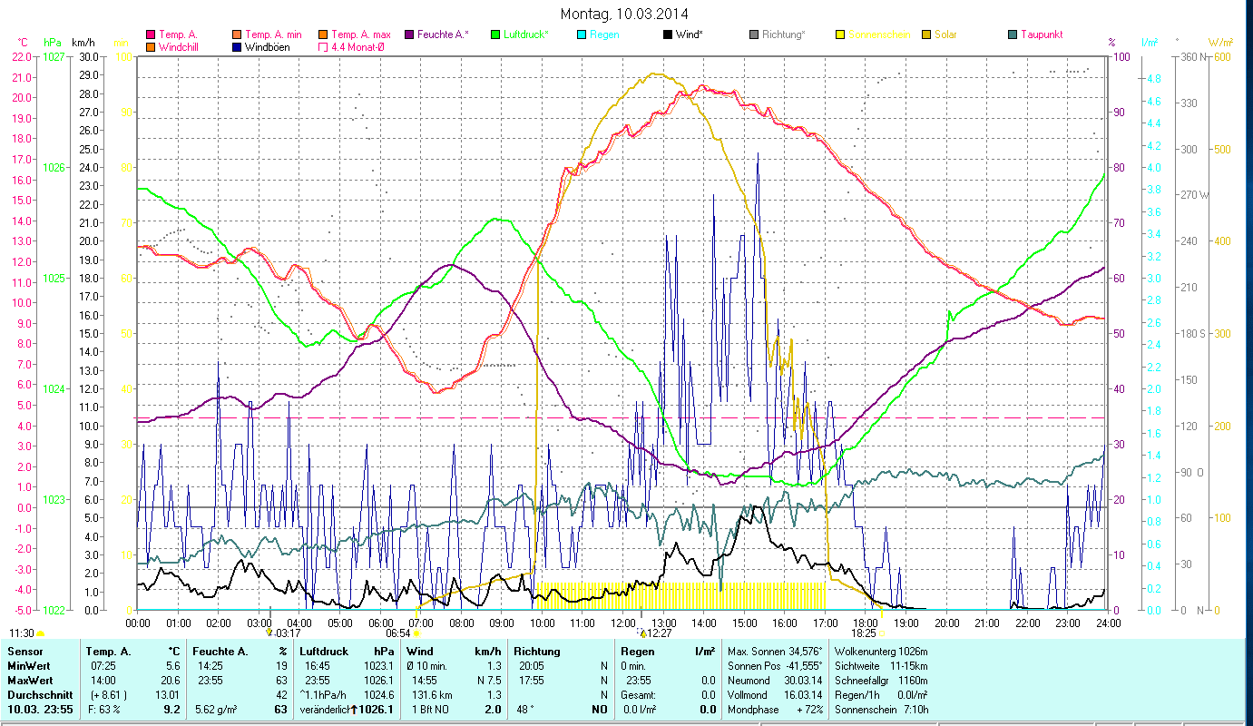The height and width of the screenshot is (726, 1253).
Task: Click the solar noon marker at 12:27
Action: [641, 633]
